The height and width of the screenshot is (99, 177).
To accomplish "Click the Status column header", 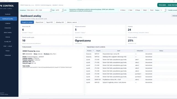I will tap(161, 51).
